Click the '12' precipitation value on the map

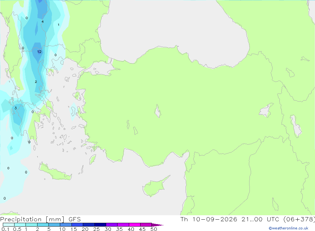pyautogui.click(x=39, y=52)
